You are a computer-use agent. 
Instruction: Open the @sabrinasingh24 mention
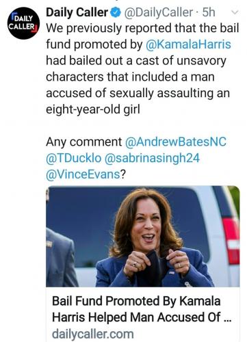152,158
